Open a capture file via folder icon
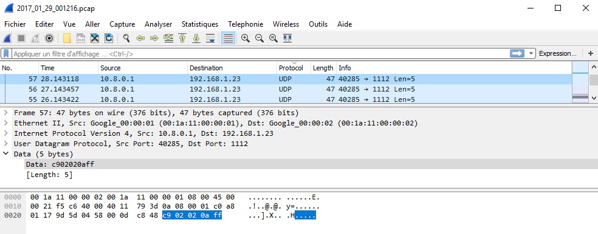This screenshot has width=598, height=234. (x=67, y=38)
